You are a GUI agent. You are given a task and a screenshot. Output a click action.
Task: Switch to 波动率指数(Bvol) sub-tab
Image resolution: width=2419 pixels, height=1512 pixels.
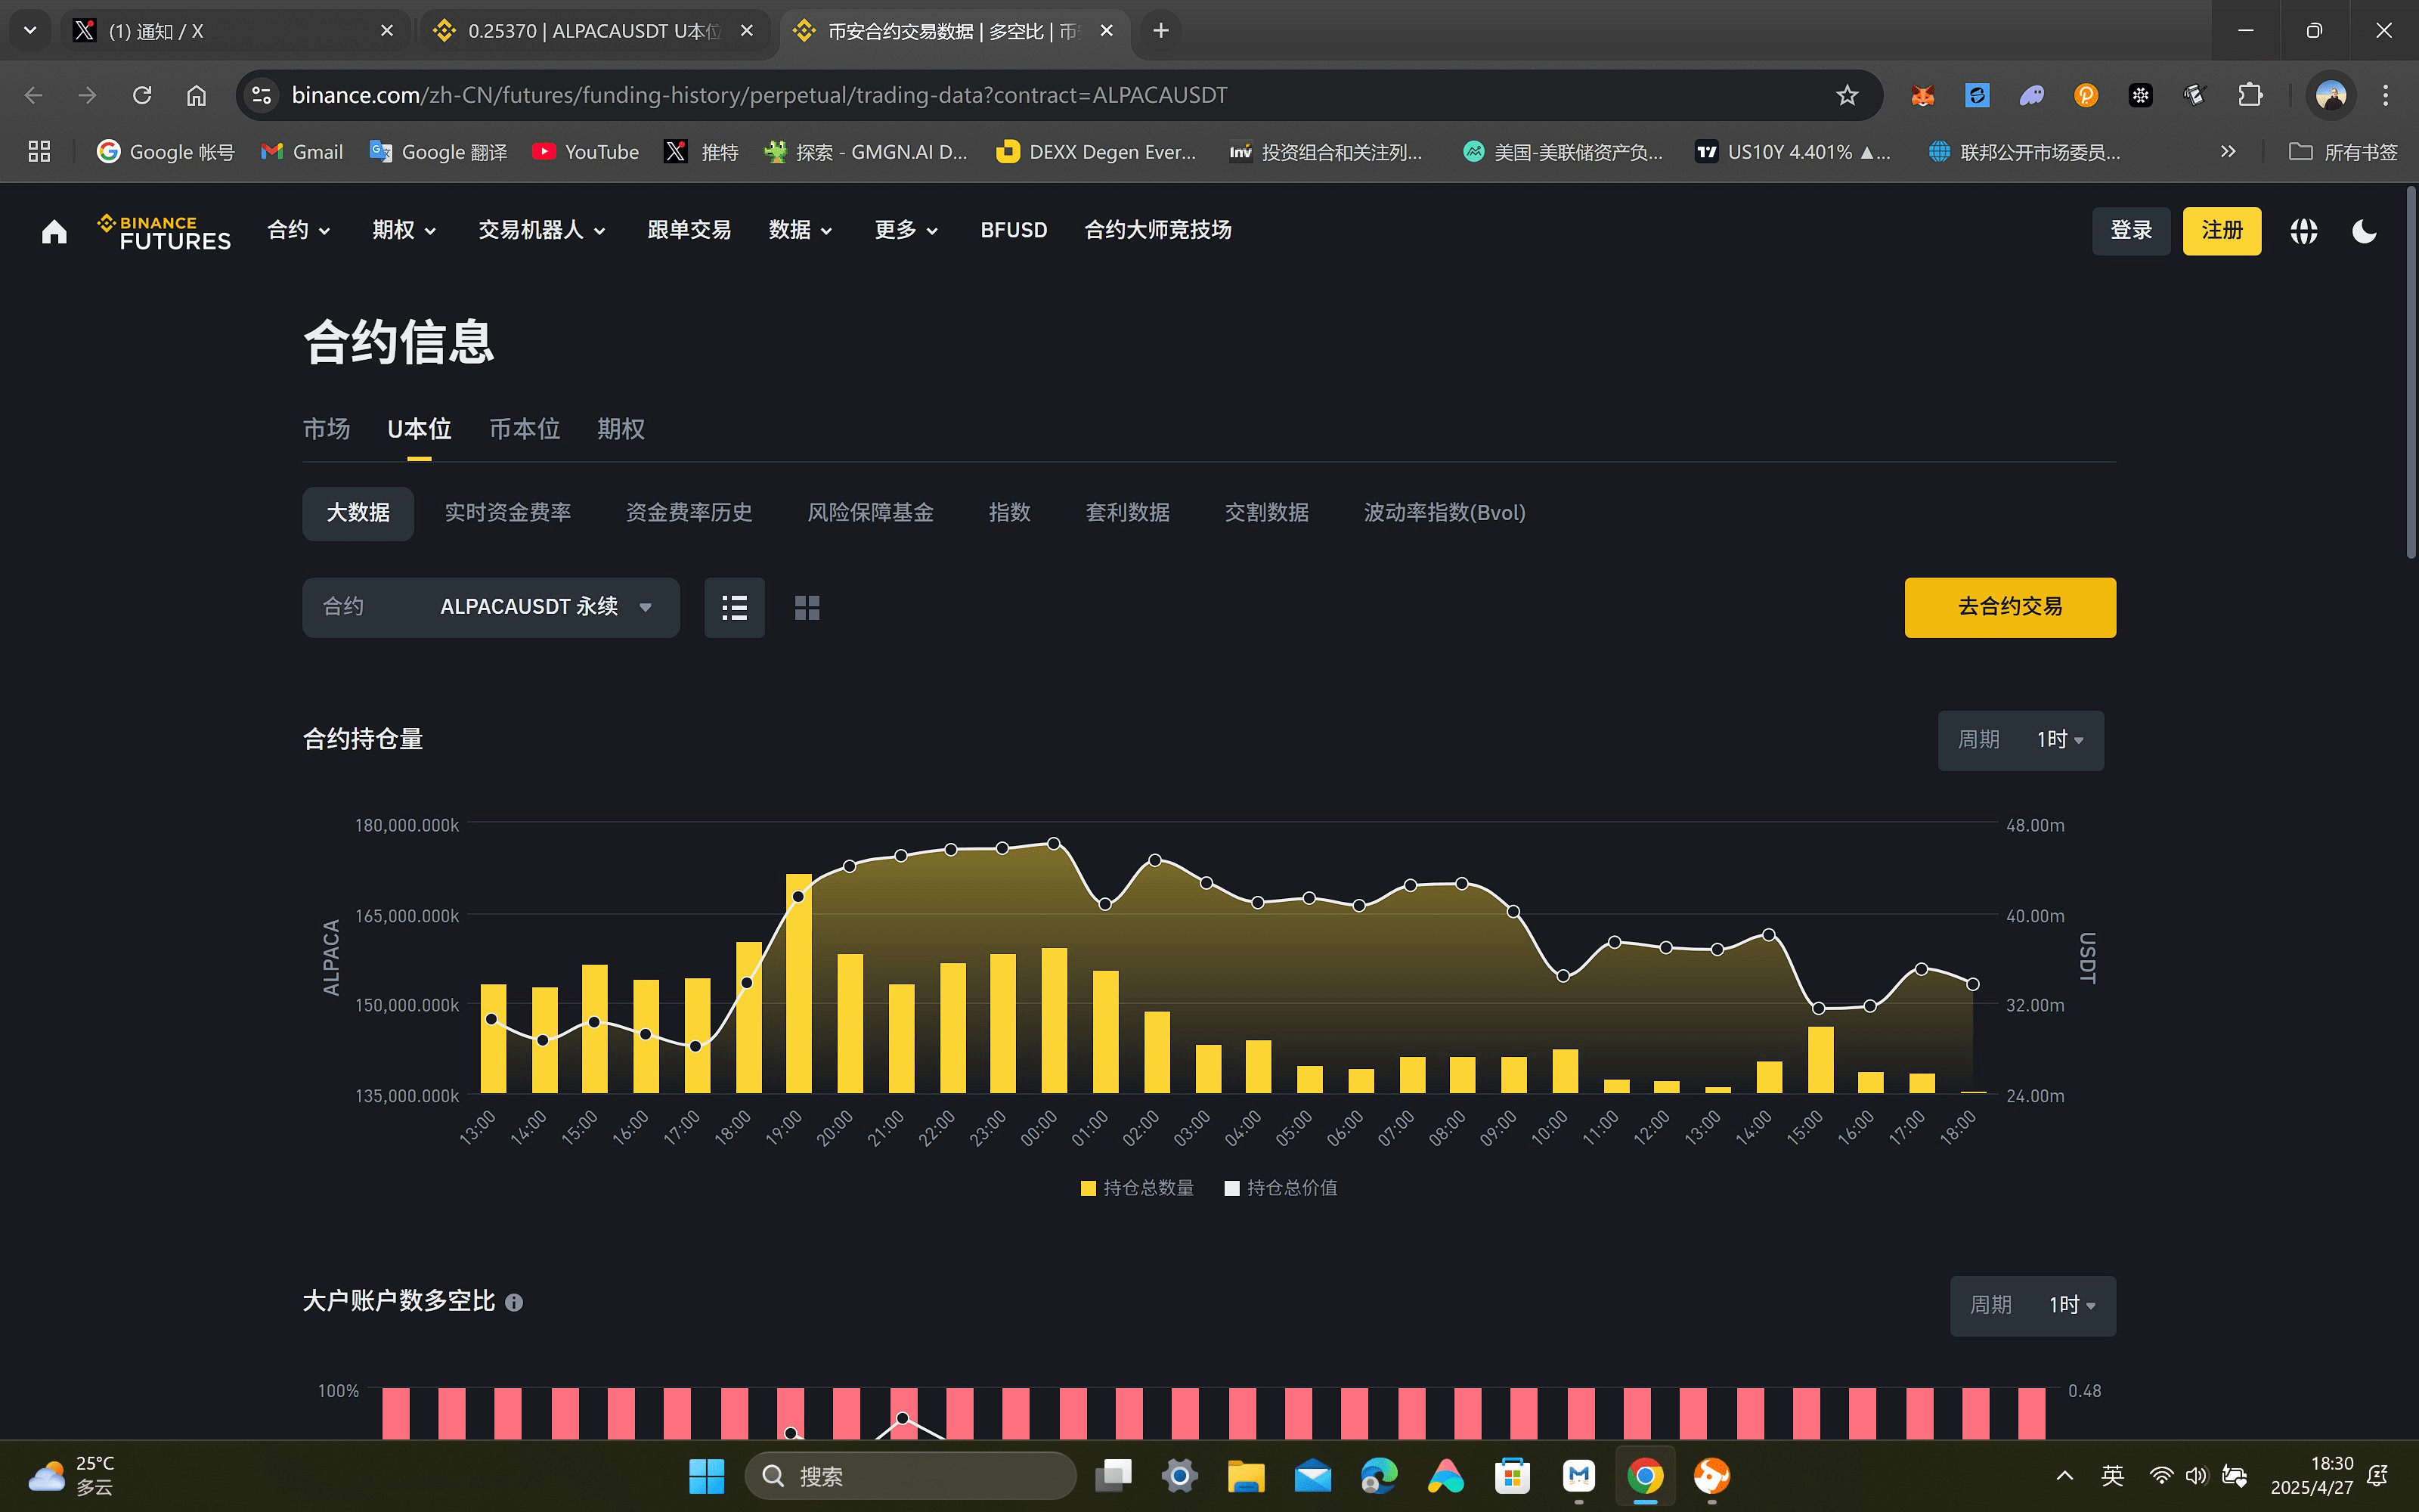(1445, 513)
